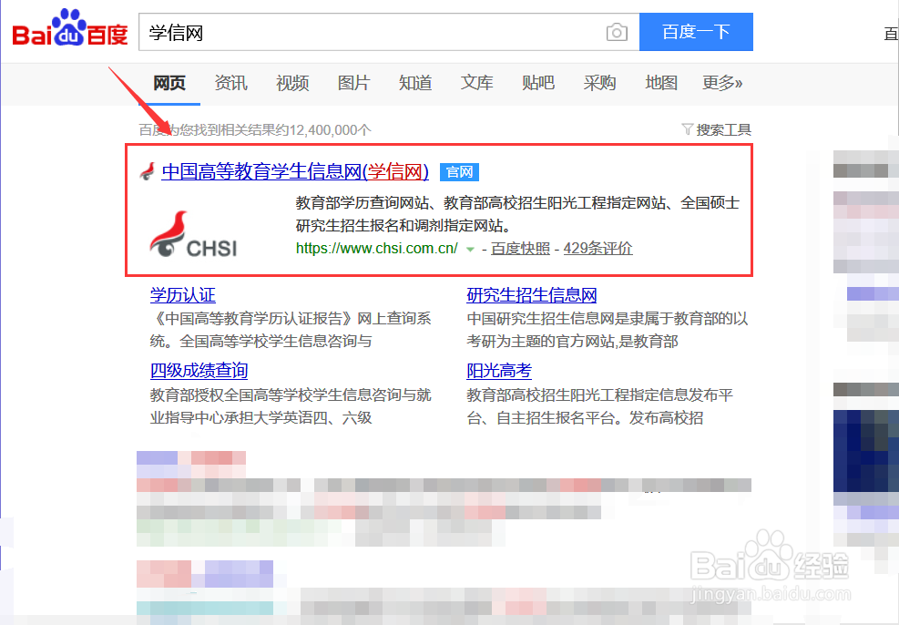Open the 百度快照 link
The image size is (899, 625).
point(520,249)
